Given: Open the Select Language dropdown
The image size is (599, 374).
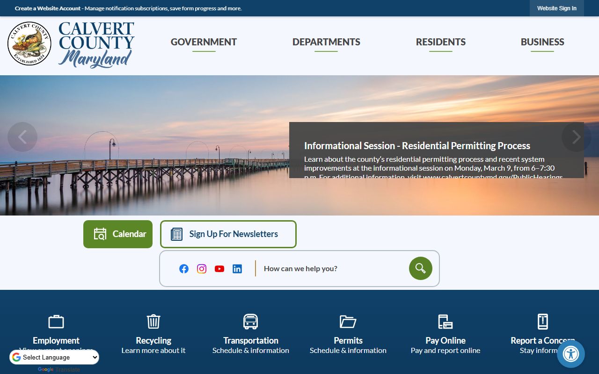Looking at the screenshot, I should pos(54,358).
